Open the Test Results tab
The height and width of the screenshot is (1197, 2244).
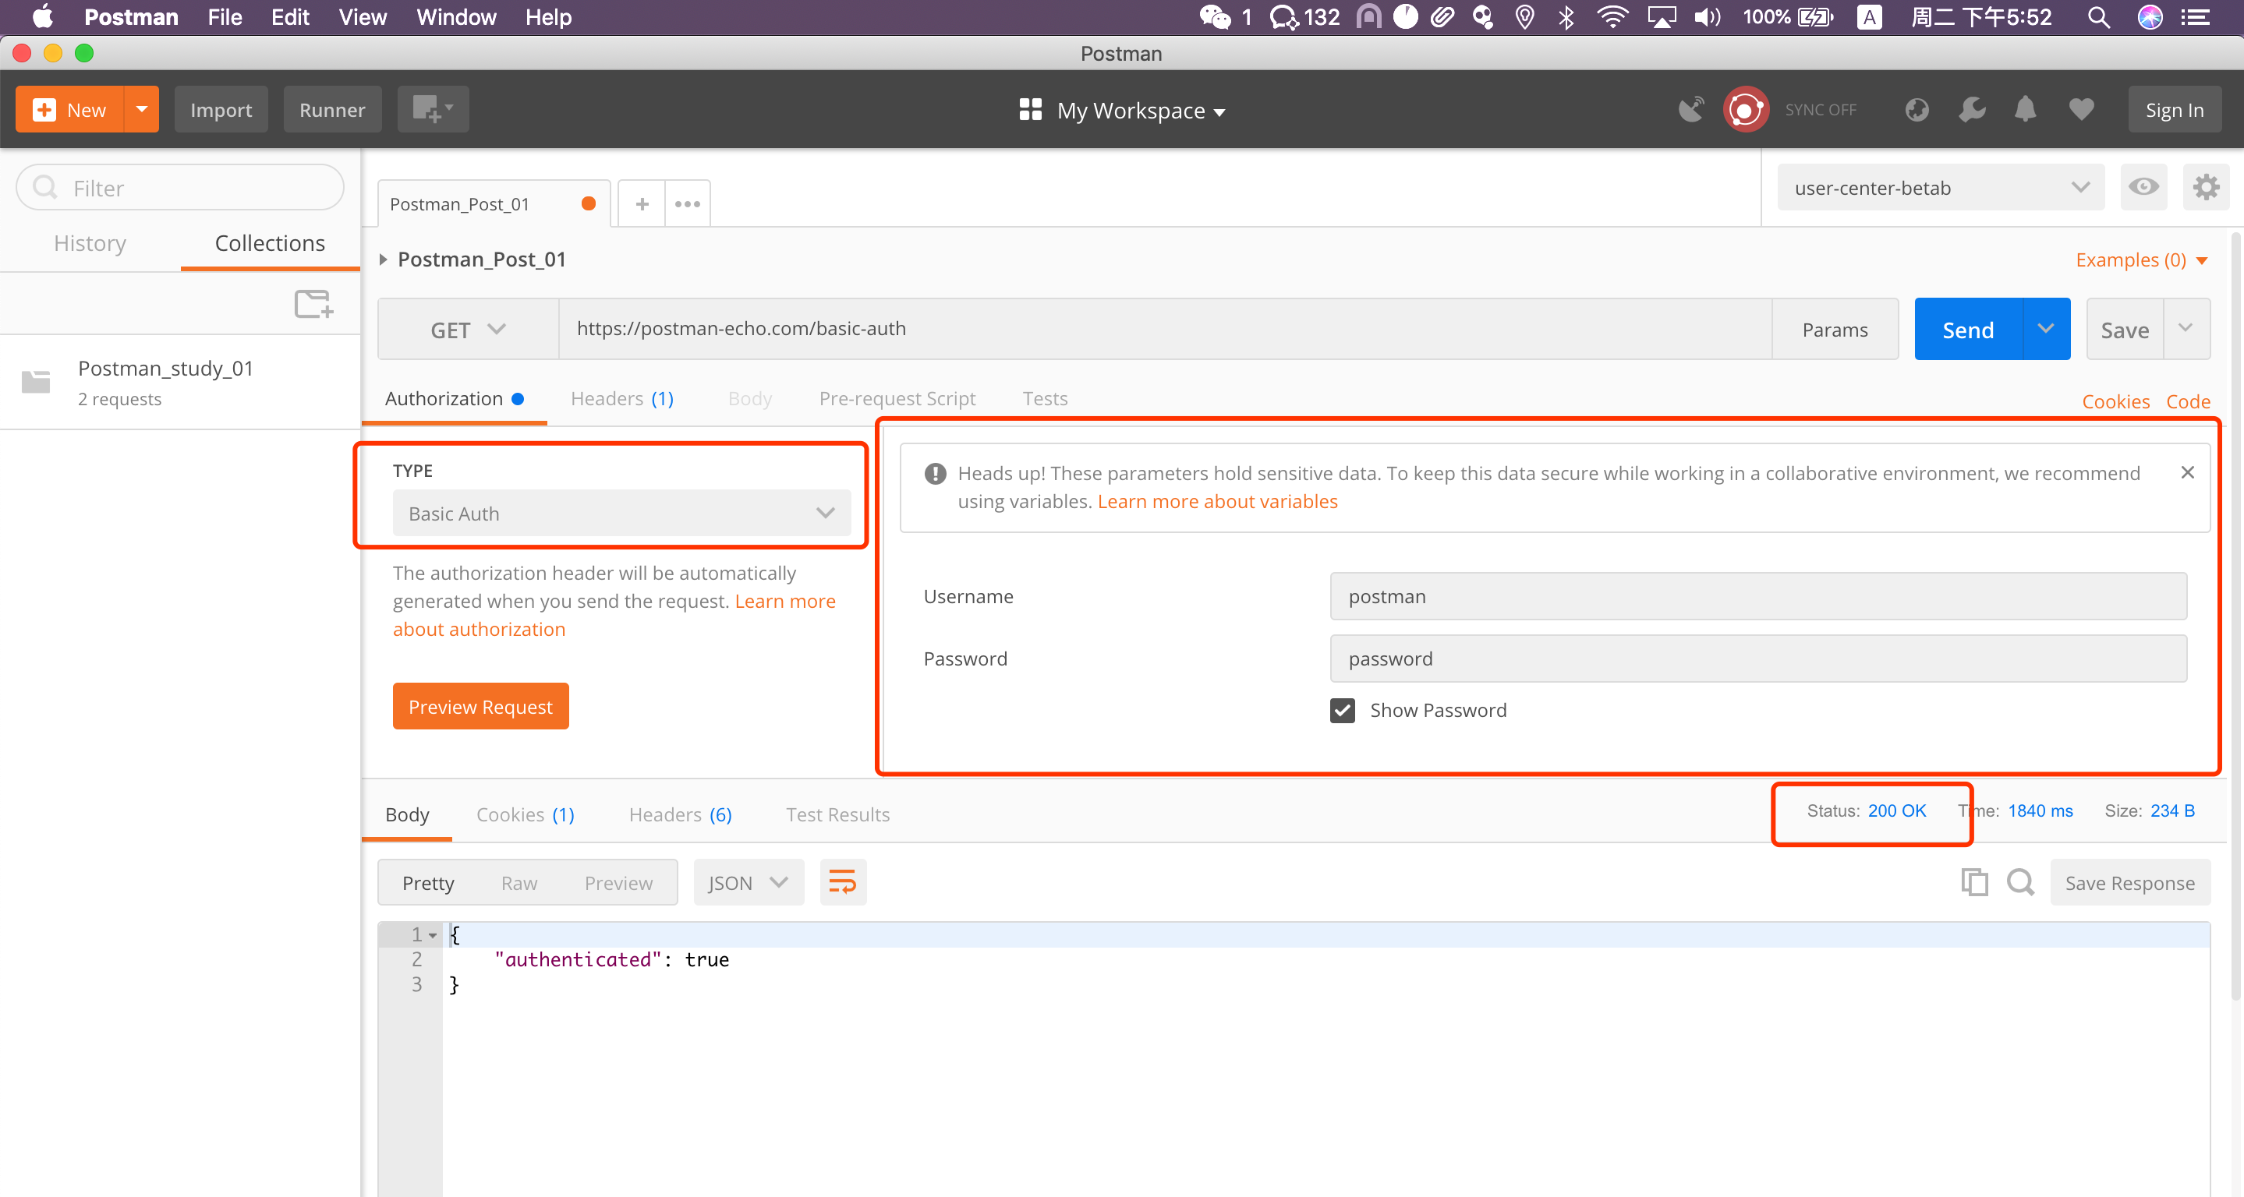837,815
